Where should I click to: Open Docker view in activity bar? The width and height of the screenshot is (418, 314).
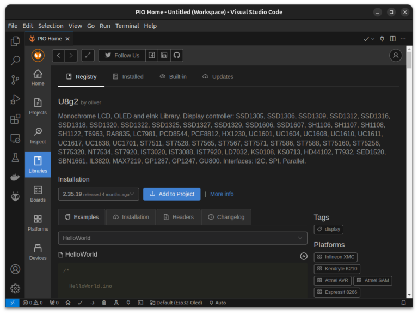tap(15, 177)
